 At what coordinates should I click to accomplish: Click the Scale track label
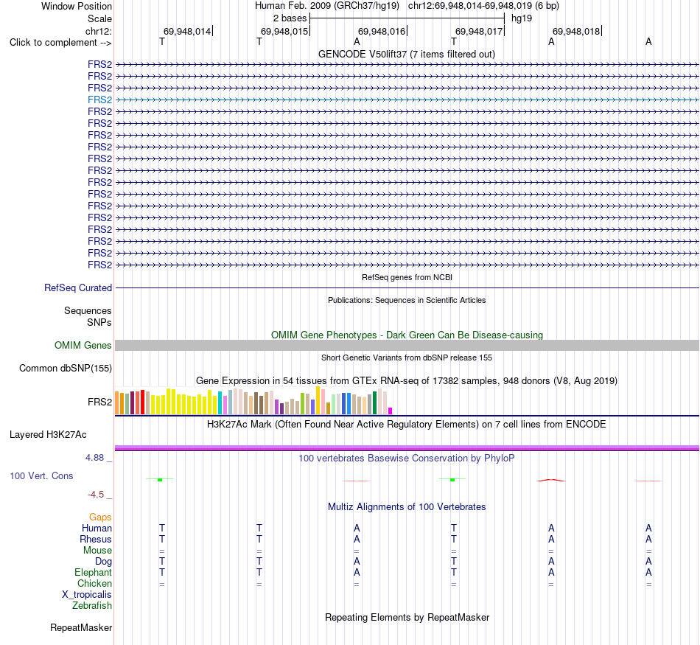click(99, 18)
